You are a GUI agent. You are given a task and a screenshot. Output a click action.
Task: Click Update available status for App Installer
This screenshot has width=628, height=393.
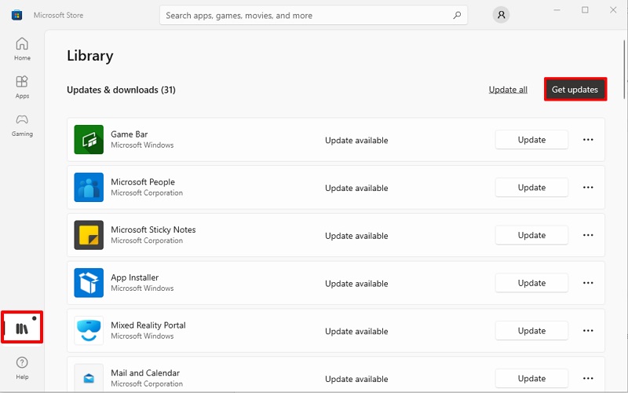[x=356, y=284]
